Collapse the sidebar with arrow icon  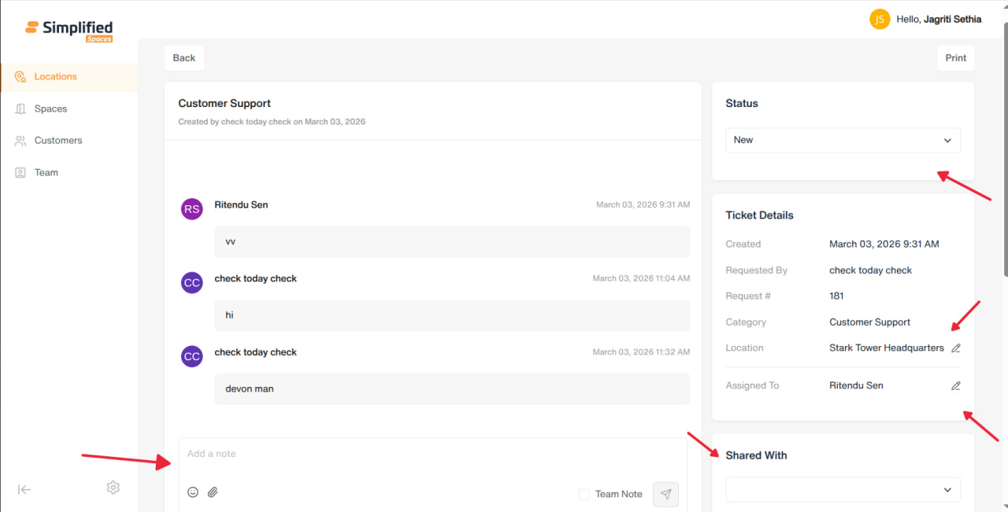pos(24,489)
